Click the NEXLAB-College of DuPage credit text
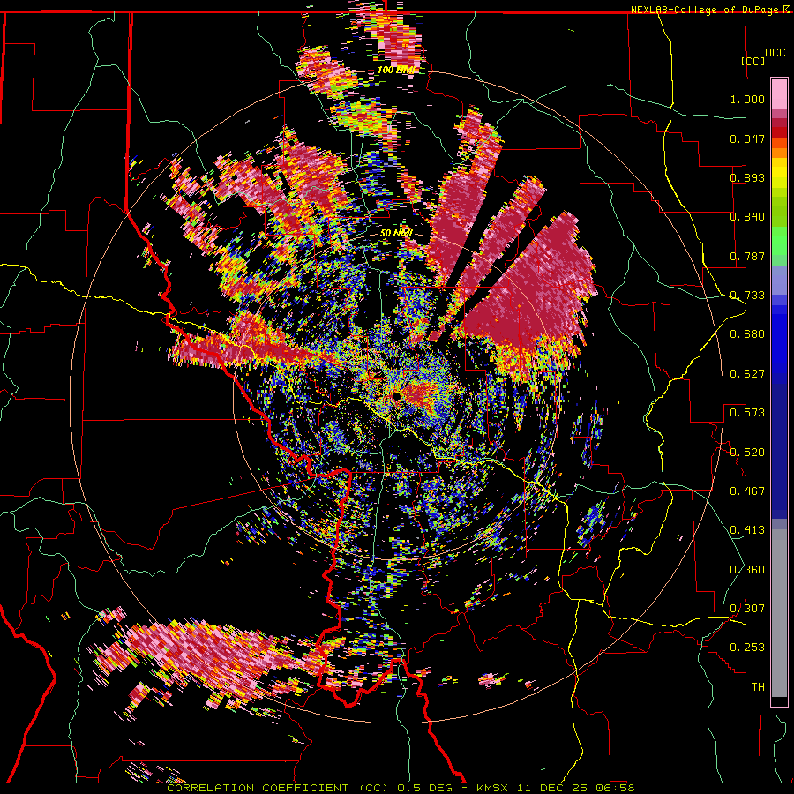The width and height of the screenshot is (794, 794). pyautogui.click(x=706, y=10)
